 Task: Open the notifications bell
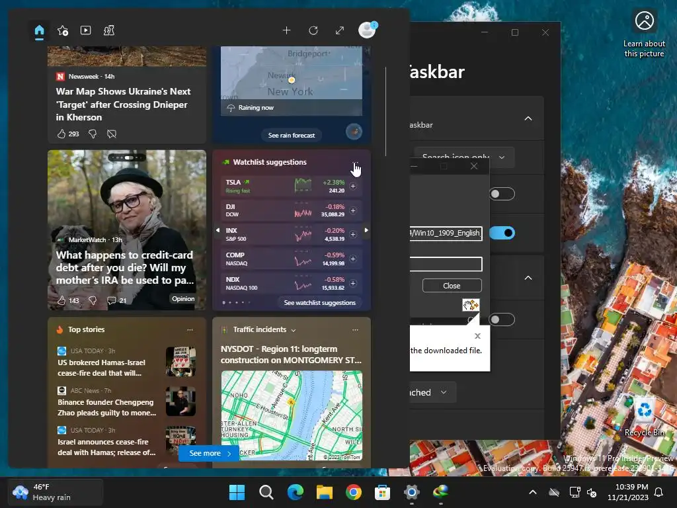coord(658,492)
